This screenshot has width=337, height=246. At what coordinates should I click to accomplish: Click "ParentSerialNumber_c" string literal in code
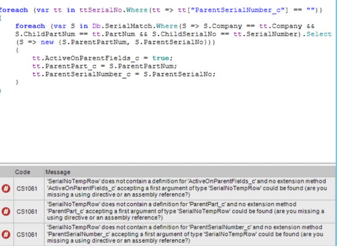pyautogui.click(x=238, y=10)
